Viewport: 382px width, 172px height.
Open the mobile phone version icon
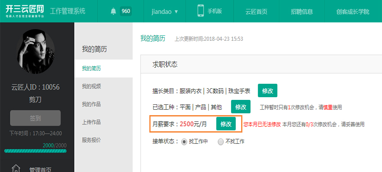(x=201, y=10)
